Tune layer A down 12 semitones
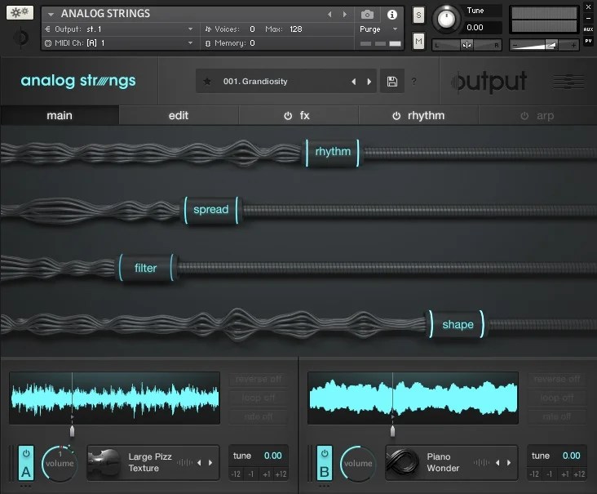The height and width of the screenshot is (494, 597). 236,474
